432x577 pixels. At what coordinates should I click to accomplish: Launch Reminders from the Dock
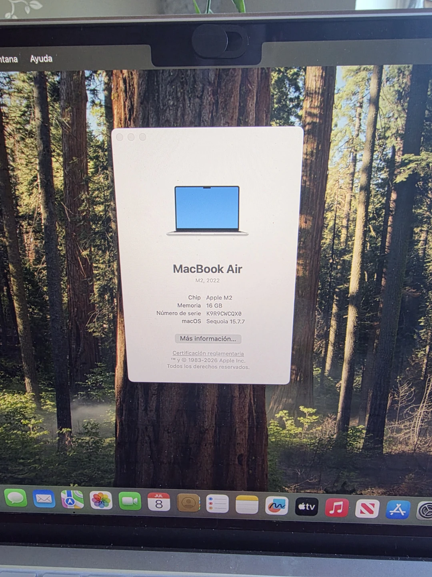tap(217, 504)
